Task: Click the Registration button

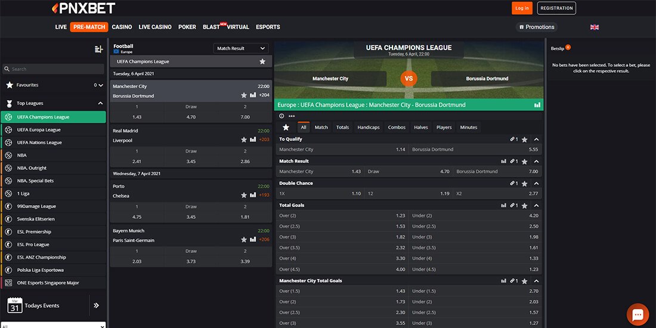Action: coord(556,8)
